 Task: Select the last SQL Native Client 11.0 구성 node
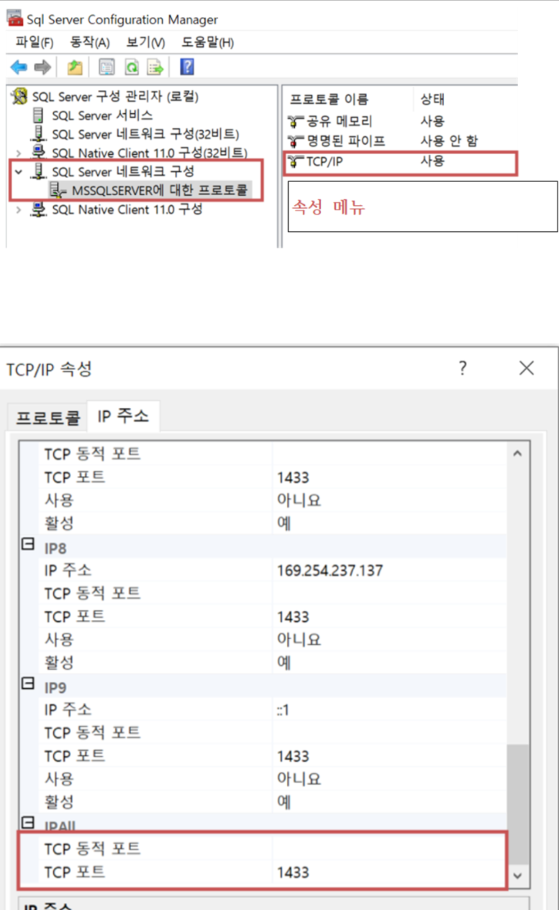[127, 209]
